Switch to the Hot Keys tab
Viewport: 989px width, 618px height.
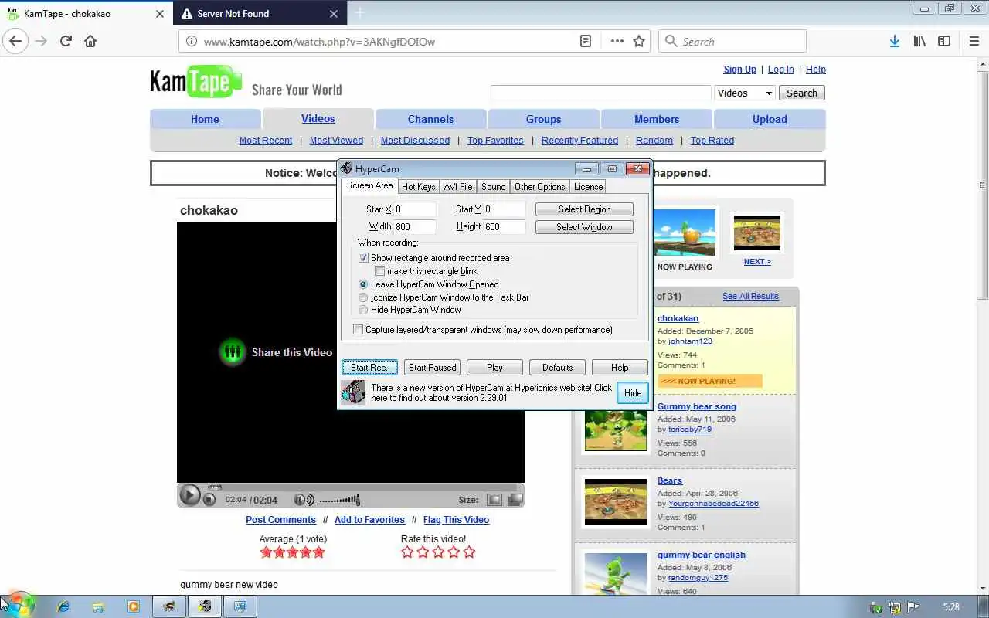pyautogui.click(x=418, y=186)
